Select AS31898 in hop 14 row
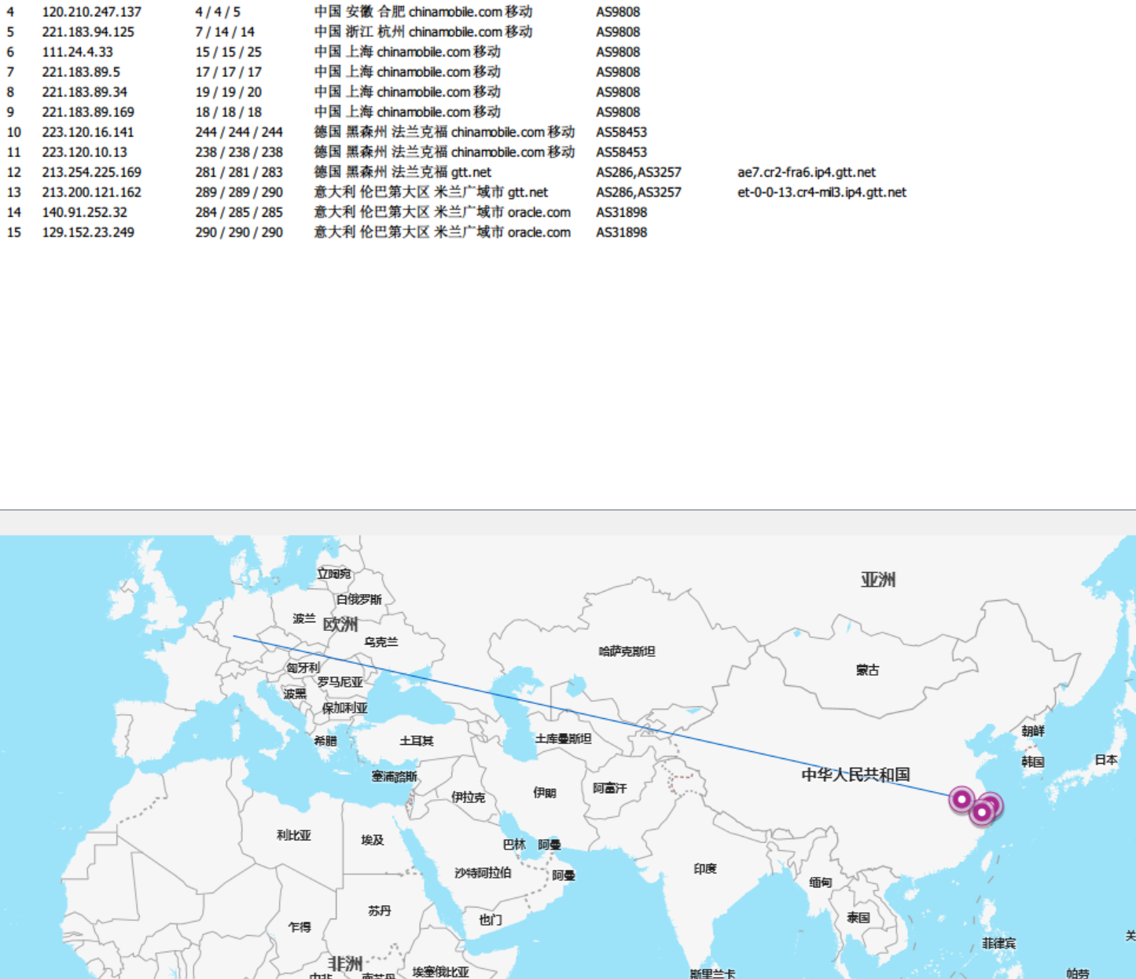This screenshot has width=1136, height=979. [x=621, y=212]
